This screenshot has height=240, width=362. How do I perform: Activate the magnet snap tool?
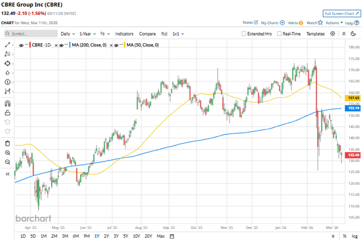(x=7, y=103)
